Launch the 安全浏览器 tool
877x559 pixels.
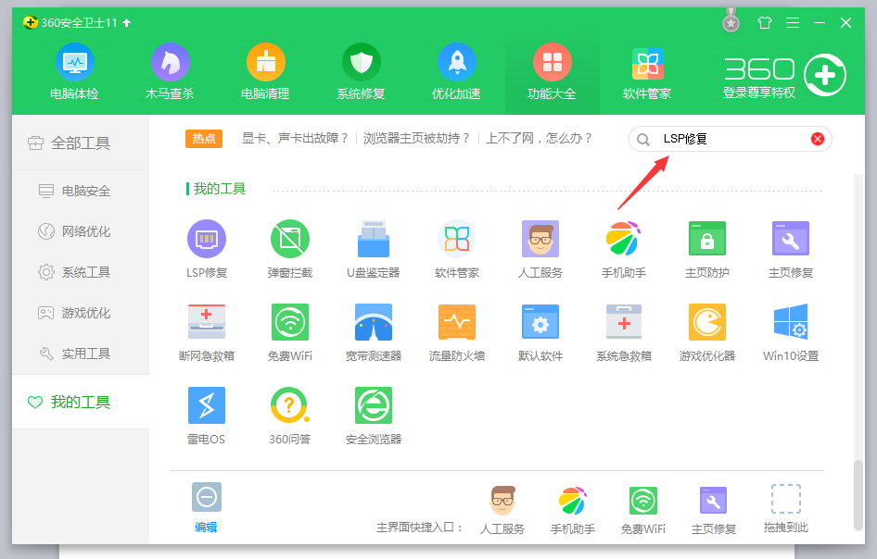(x=373, y=416)
